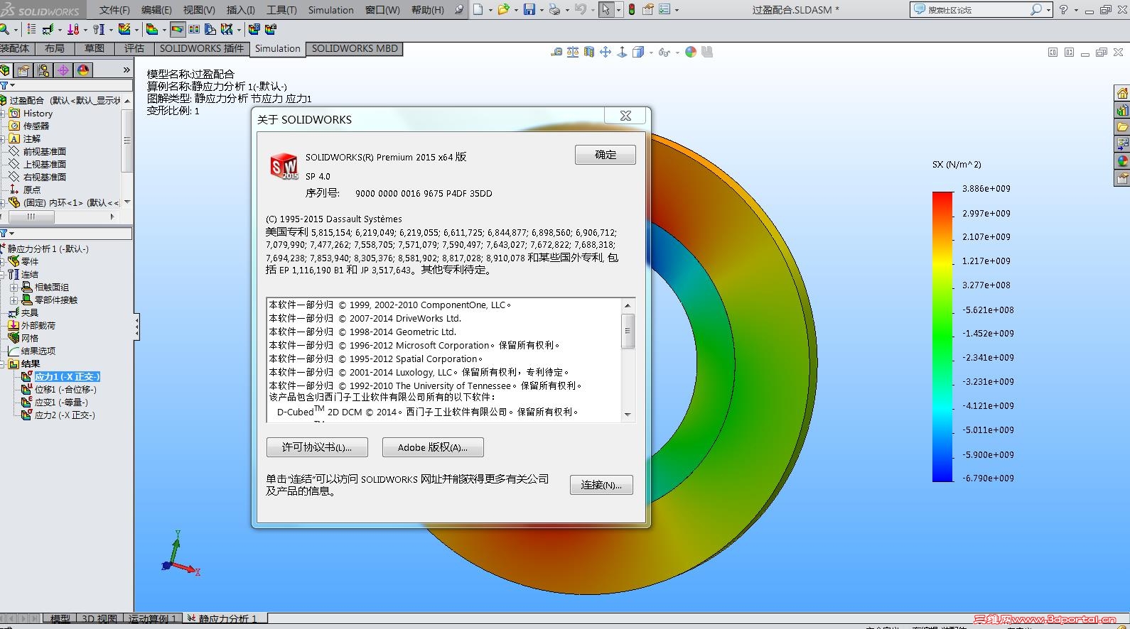
Task: Collapse the 结果 results folder
Action: click(3, 363)
